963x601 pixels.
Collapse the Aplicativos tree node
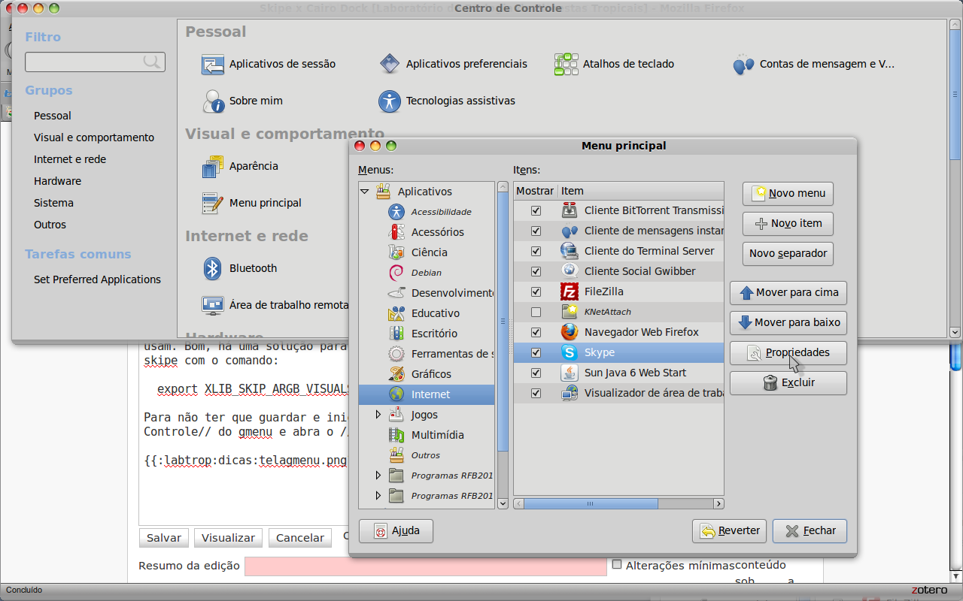(365, 192)
